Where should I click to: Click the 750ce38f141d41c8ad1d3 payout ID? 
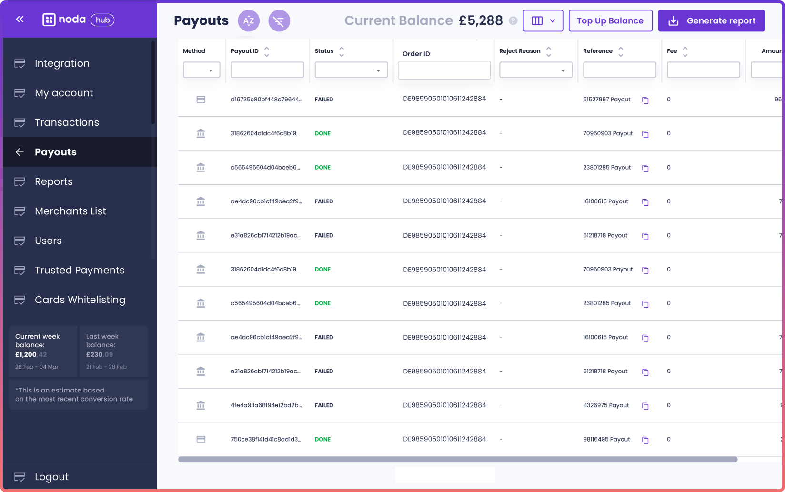click(266, 439)
